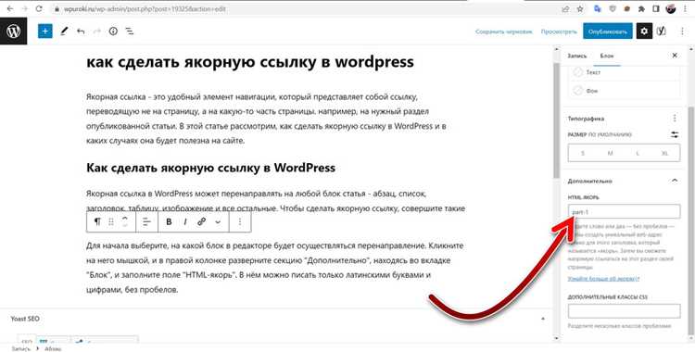Click the paragraph block type icon
The height and width of the screenshot is (352, 695).
click(97, 221)
